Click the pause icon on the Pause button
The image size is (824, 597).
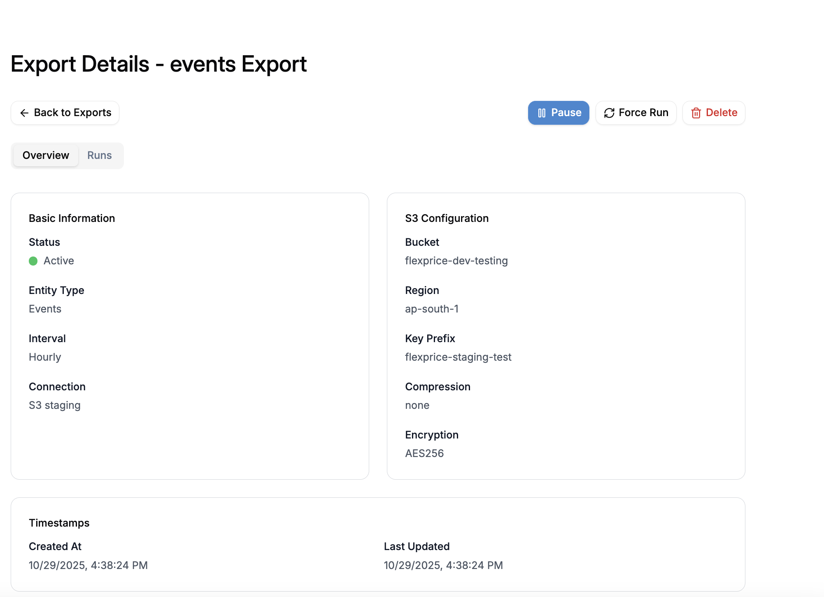tap(542, 112)
